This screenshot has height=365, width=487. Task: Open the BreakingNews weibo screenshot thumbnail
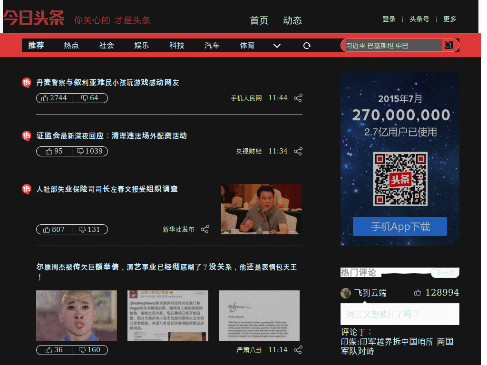[x=168, y=316]
